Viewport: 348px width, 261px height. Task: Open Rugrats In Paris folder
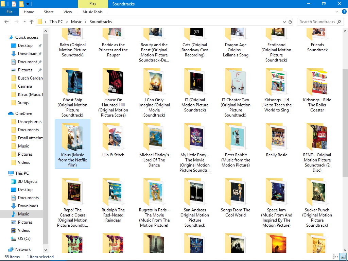154,203
